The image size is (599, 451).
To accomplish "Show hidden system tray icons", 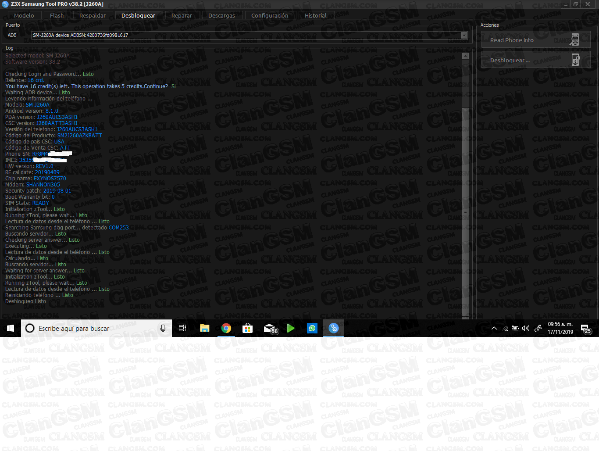I will 494,328.
